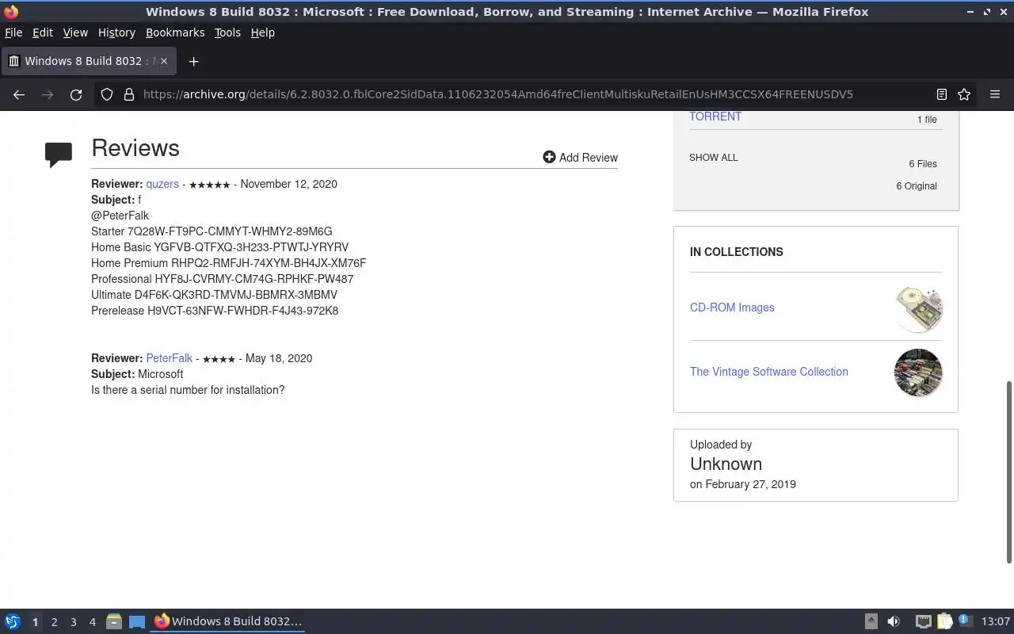1014x634 pixels.
Task: Open the Firefox hamburger menu
Action: 995,94
